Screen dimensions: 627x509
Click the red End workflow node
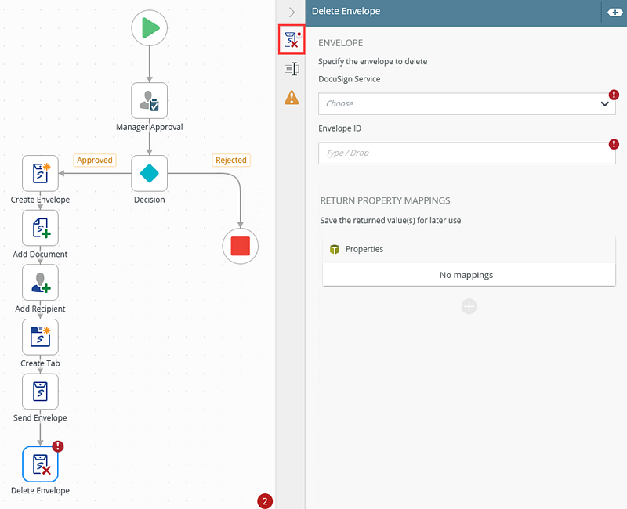click(241, 246)
